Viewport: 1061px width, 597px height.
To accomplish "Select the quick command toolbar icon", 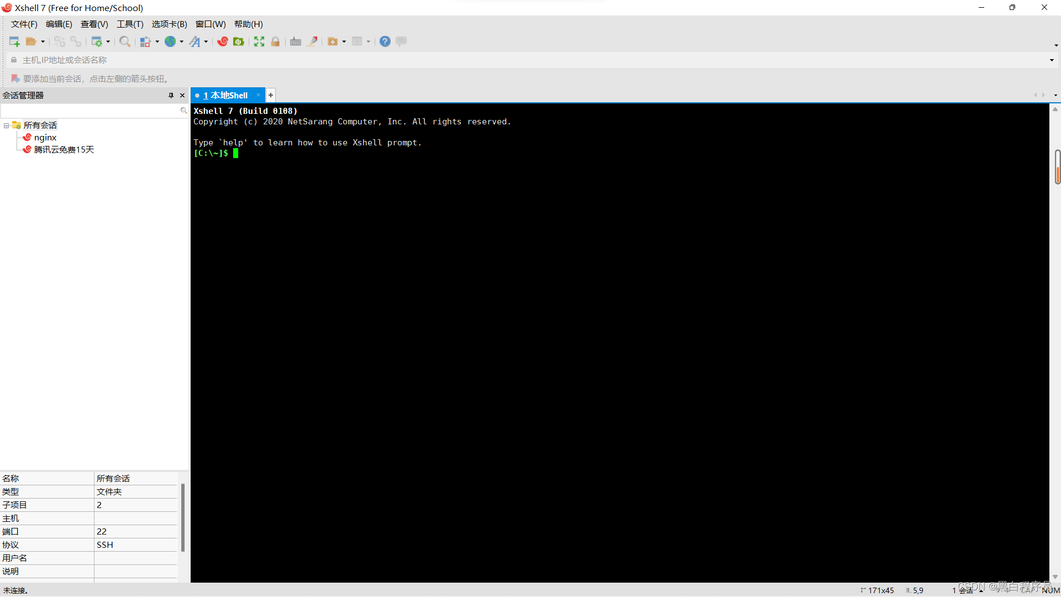I will (401, 41).
